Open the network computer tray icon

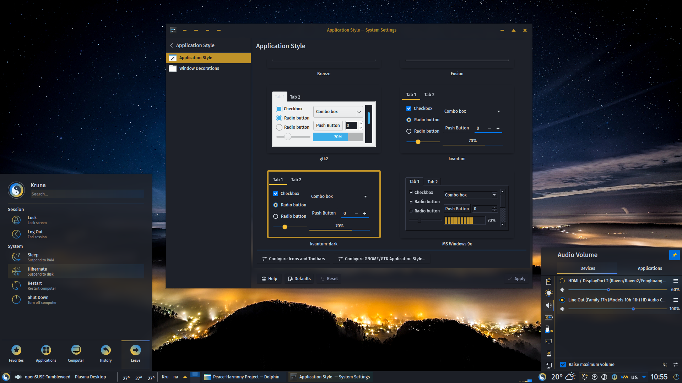click(x=549, y=365)
